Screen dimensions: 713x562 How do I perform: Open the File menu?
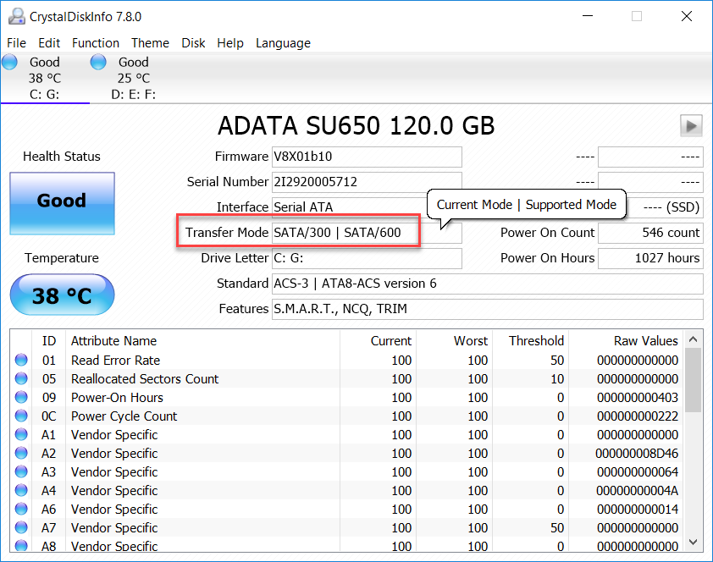pyautogui.click(x=16, y=43)
